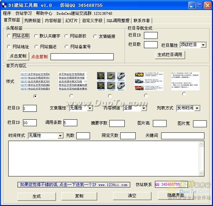Open the 栏目属性 dropdown showing 顶级栏目
The width and height of the screenshot is (213, 206).
click(193, 45)
